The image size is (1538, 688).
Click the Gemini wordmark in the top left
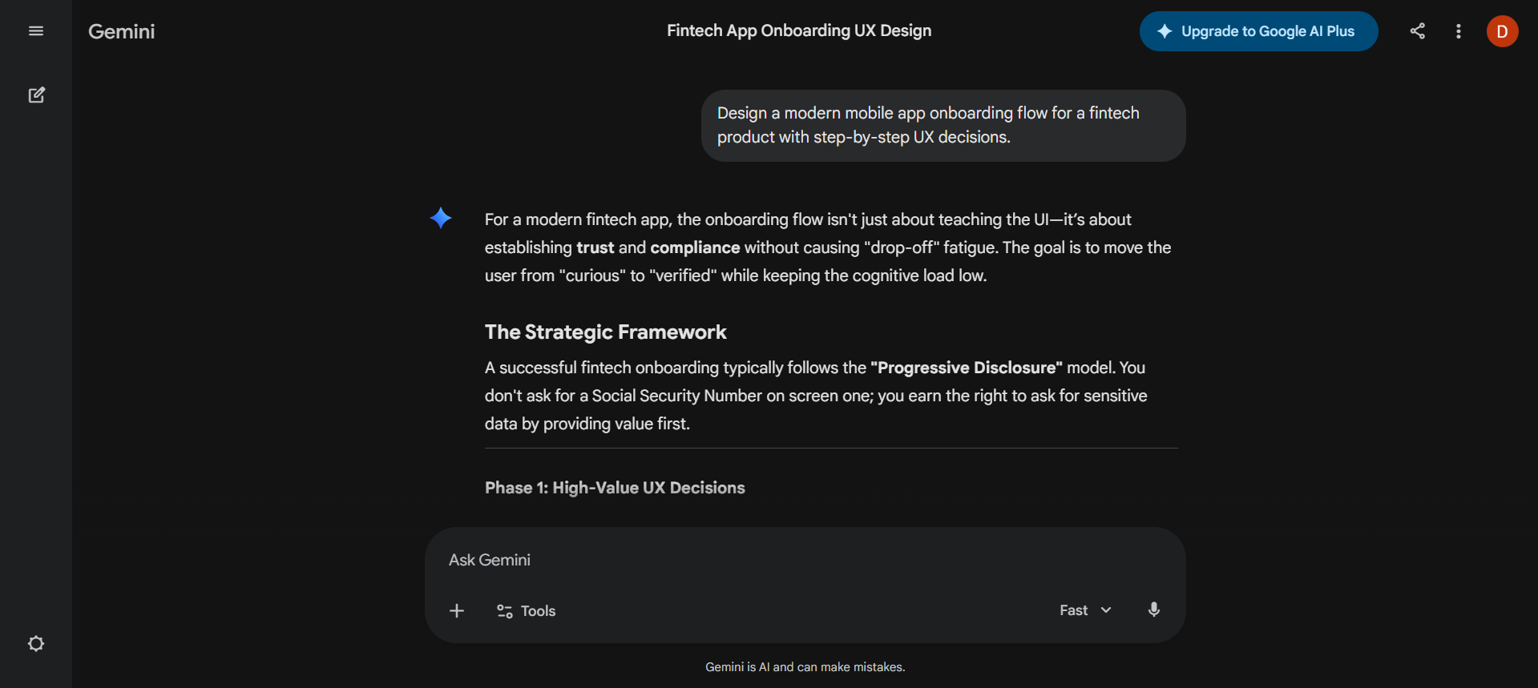tap(121, 31)
